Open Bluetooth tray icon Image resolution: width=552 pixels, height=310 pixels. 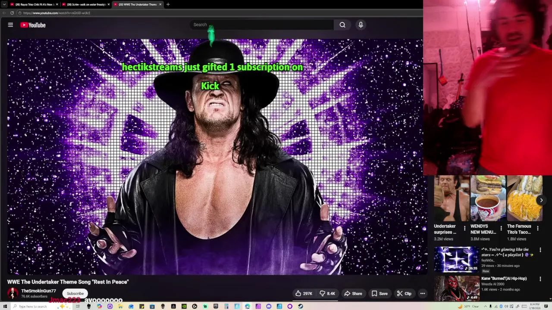pyautogui.click(x=501, y=306)
